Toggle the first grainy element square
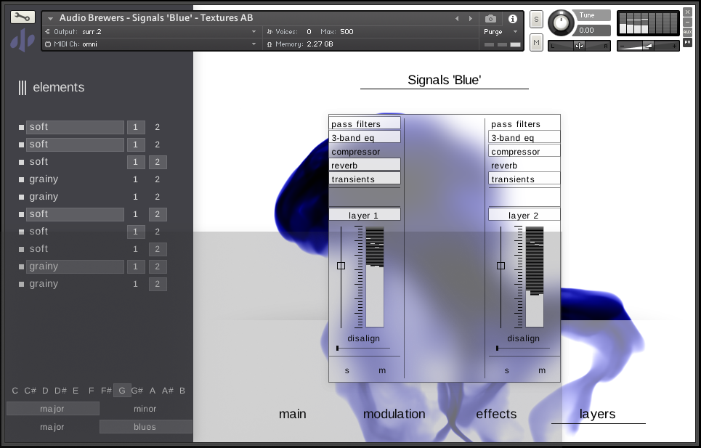This screenshot has height=448, width=701. [21, 179]
